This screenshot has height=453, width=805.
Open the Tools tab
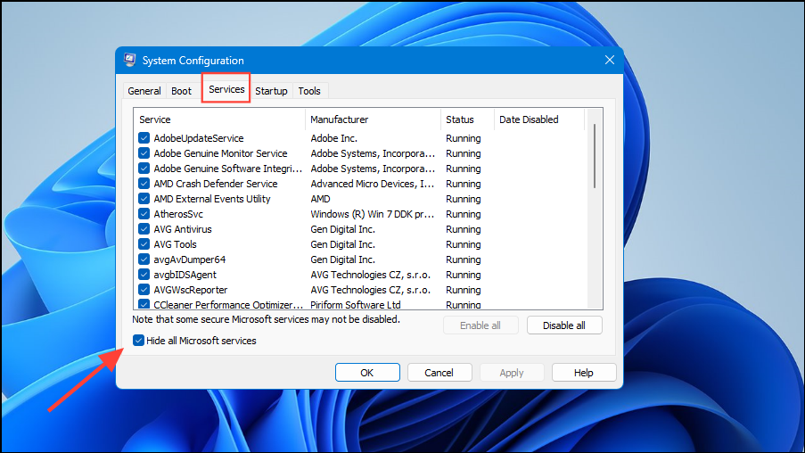click(309, 91)
